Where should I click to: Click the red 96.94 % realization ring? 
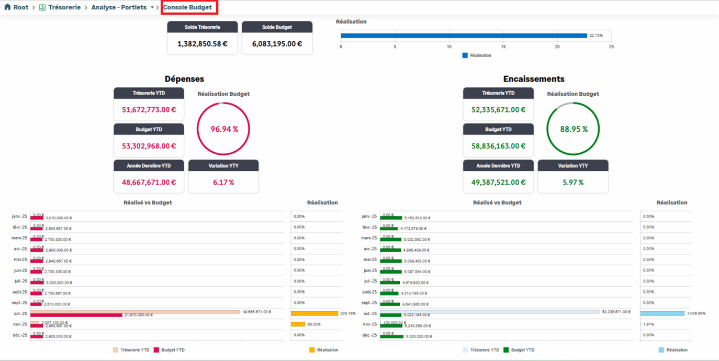223,129
